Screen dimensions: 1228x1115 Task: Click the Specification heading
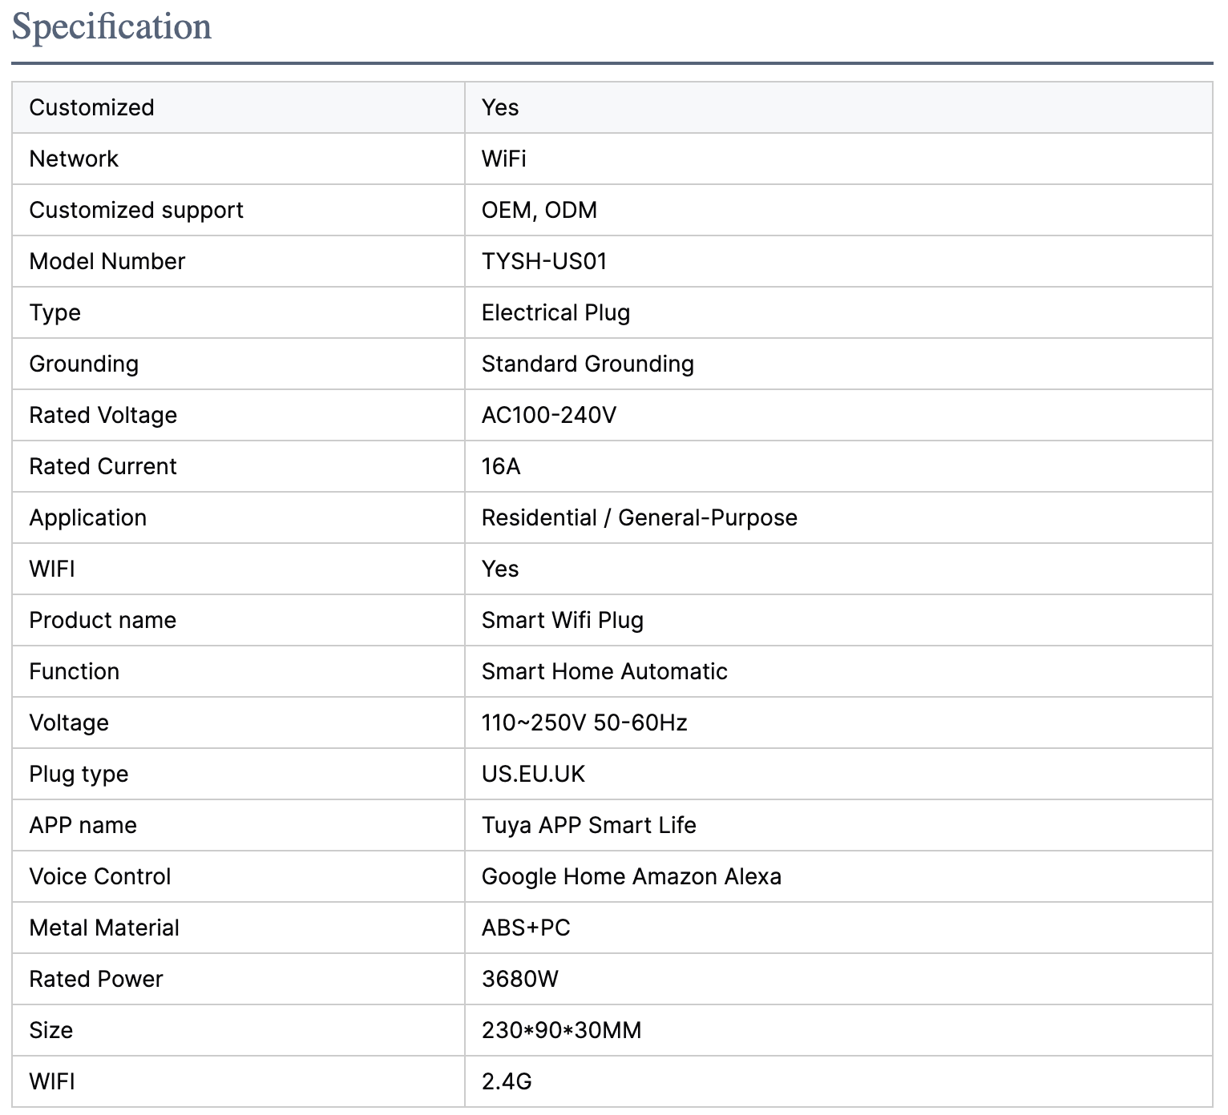pos(111,26)
